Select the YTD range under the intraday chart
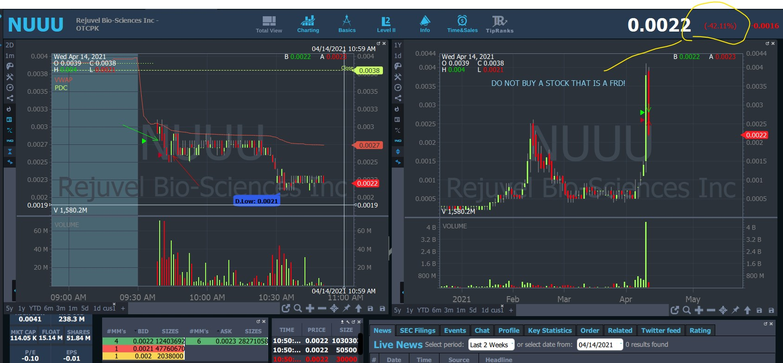 click(x=35, y=308)
